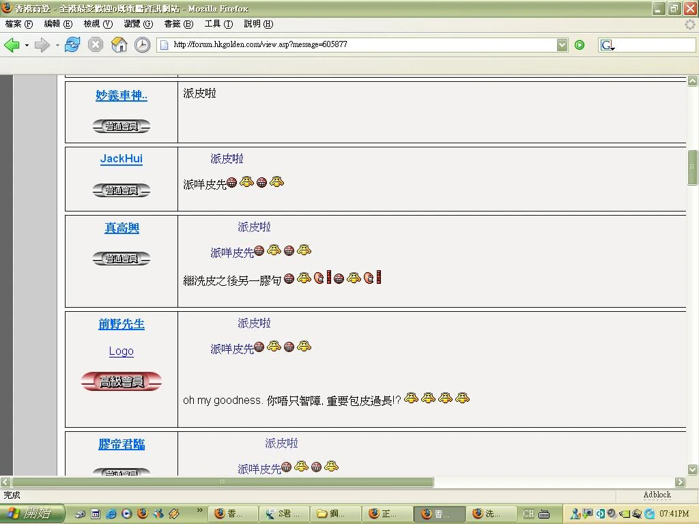Open the 工具 (T) menu
The height and width of the screenshot is (524, 699).
pyautogui.click(x=218, y=24)
